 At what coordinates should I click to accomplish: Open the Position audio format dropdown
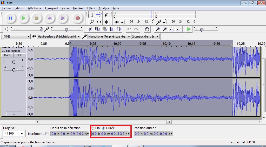pyautogui.click(x=171, y=134)
